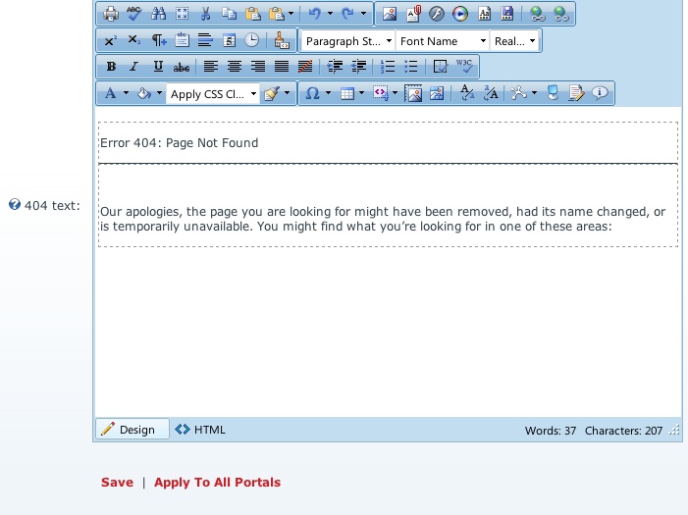688x515 pixels.
Task: Click the font color A button
Action: [111, 93]
